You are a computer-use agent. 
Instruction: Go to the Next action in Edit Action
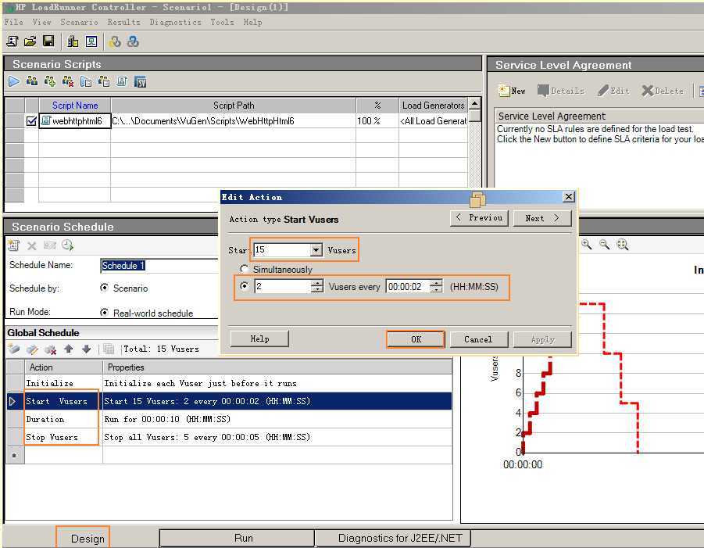[x=542, y=218]
